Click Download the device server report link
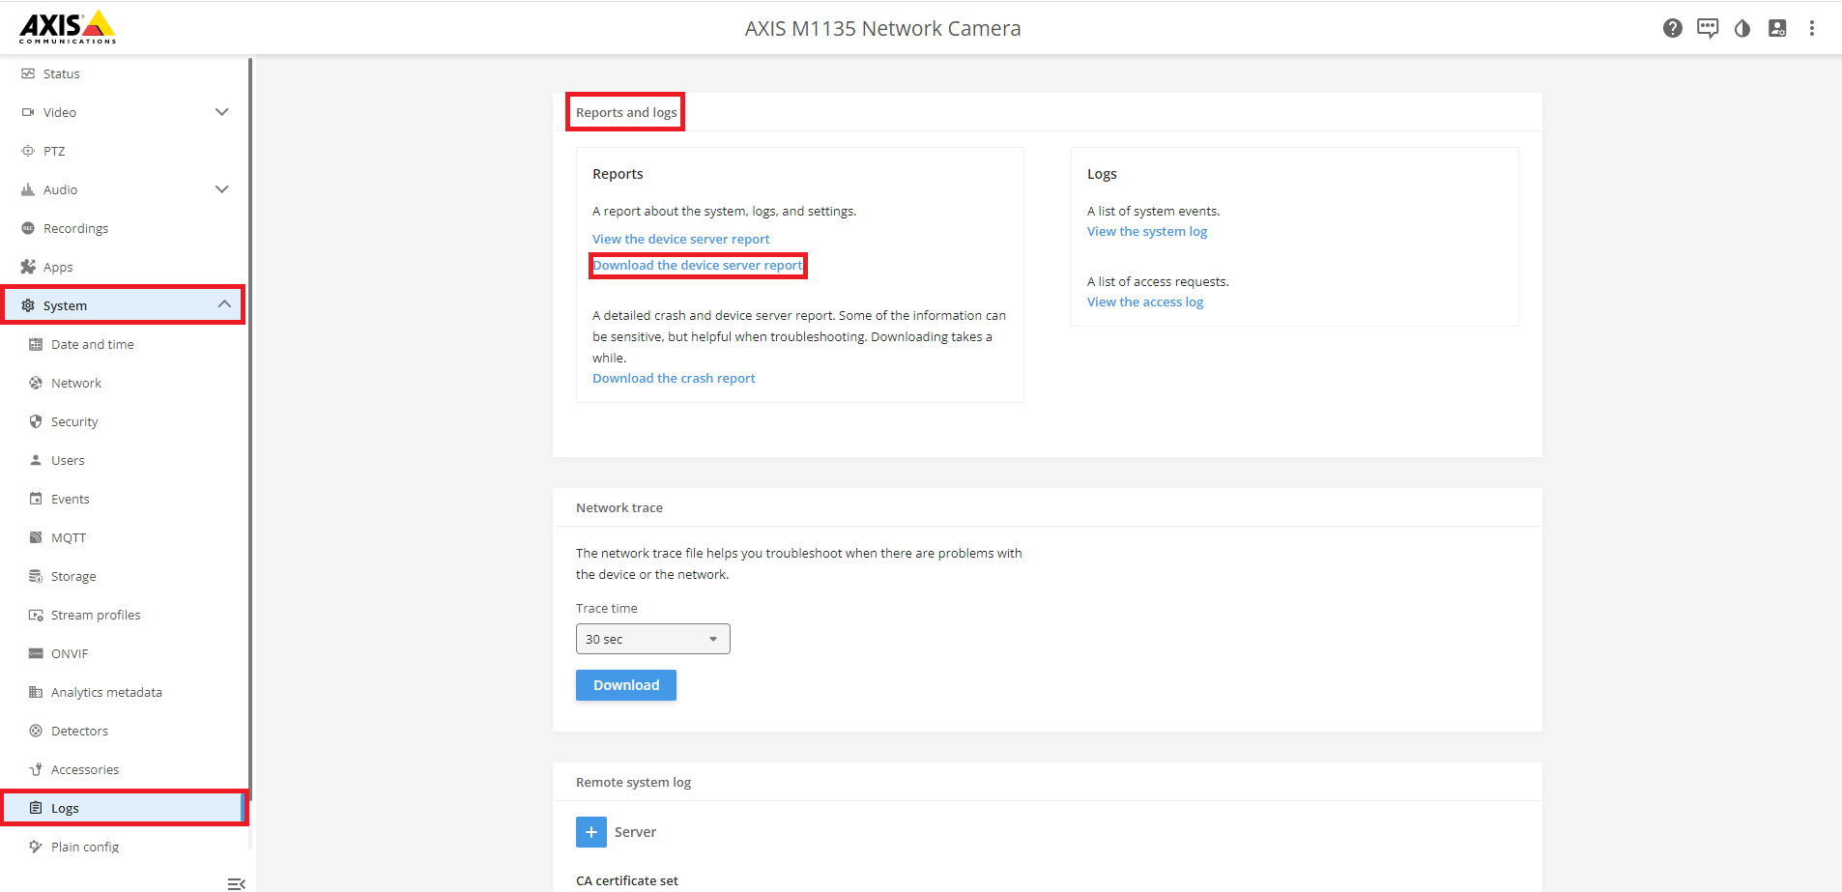Viewport: 1842px width, 892px height. [x=698, y=265]
